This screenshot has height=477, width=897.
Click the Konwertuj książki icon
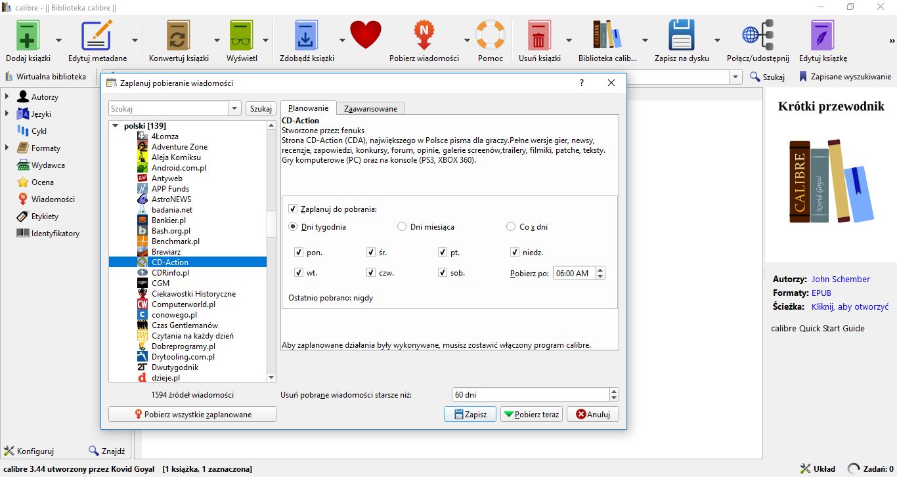pos(179,35)
